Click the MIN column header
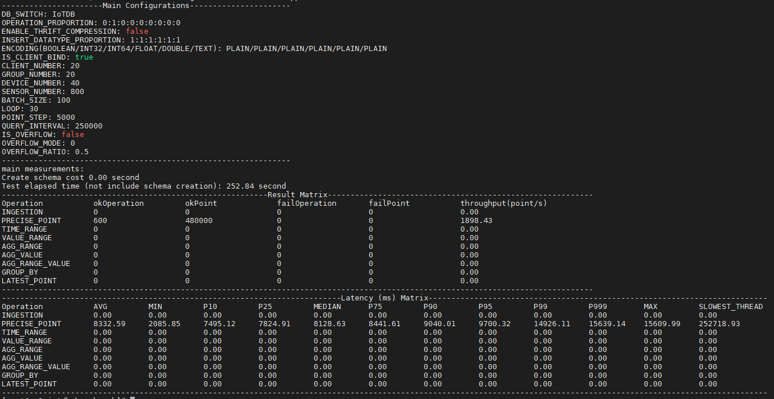 point(155,307)
